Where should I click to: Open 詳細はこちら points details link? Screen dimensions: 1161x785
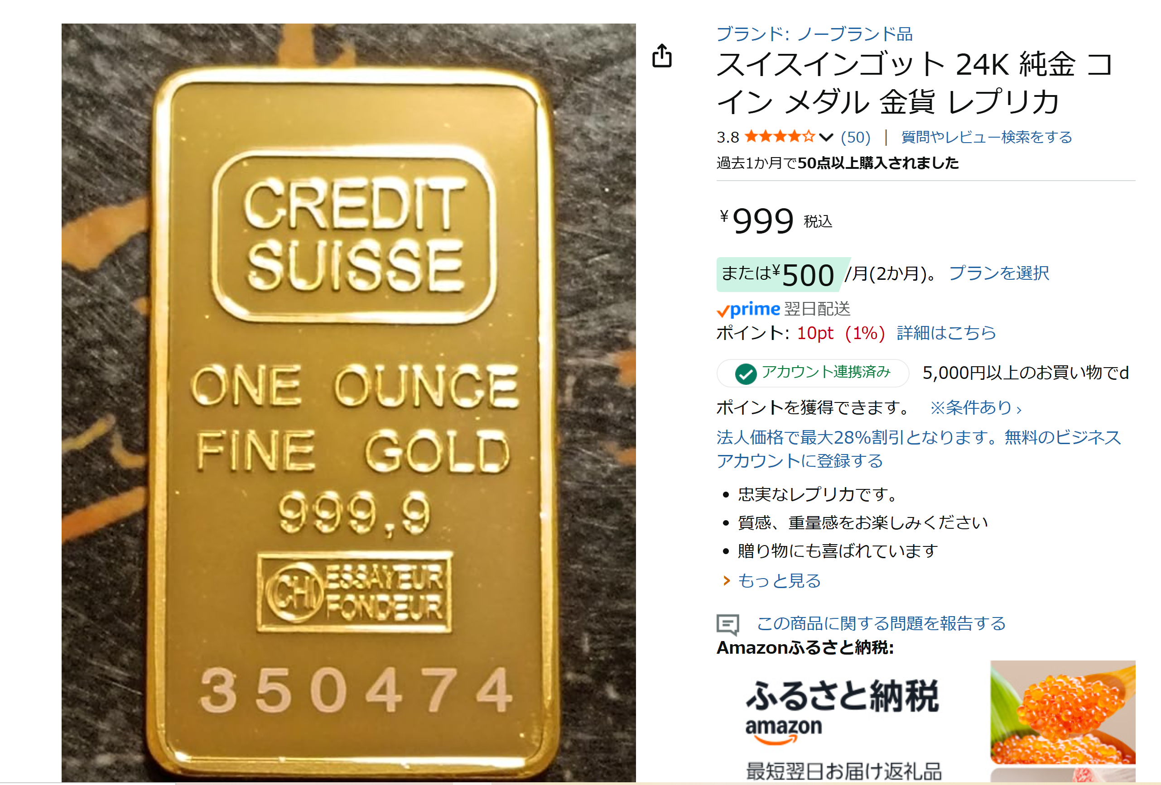click(x=946, y=333)
